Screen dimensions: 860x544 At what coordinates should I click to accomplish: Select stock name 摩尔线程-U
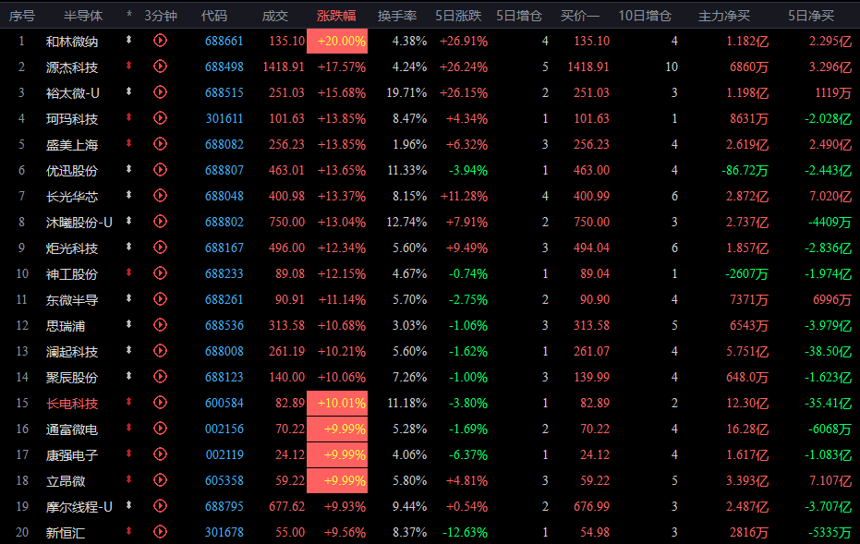(x=79, y=507)
